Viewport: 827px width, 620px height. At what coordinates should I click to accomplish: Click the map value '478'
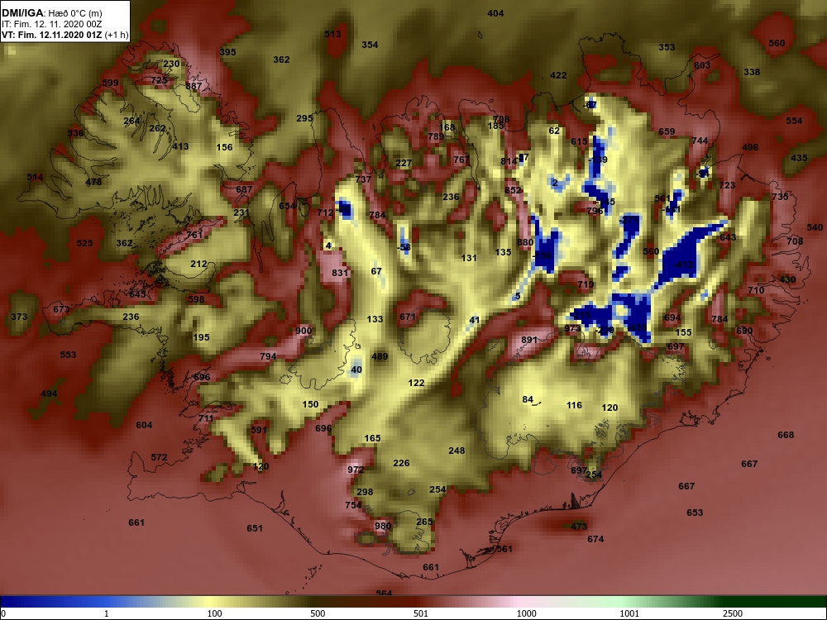click(x=93, y=182)
